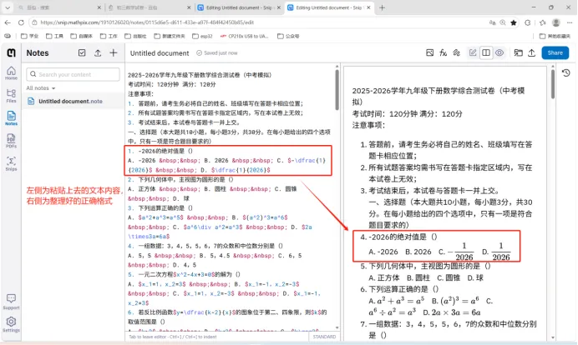Click the export icon next to Share
Image resolution: width=578 pixels, height=345 pixels.
click(x=531, y=53)
